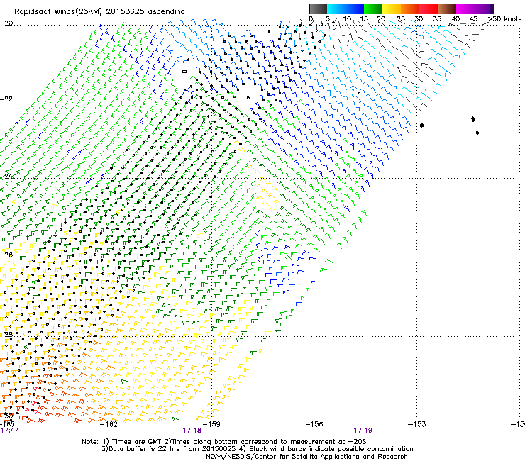Click the title 'Rapidscat Winds(25KM) 20150625 ascending'
This screenshot has height=461, width=525.
tap(99, 12)
